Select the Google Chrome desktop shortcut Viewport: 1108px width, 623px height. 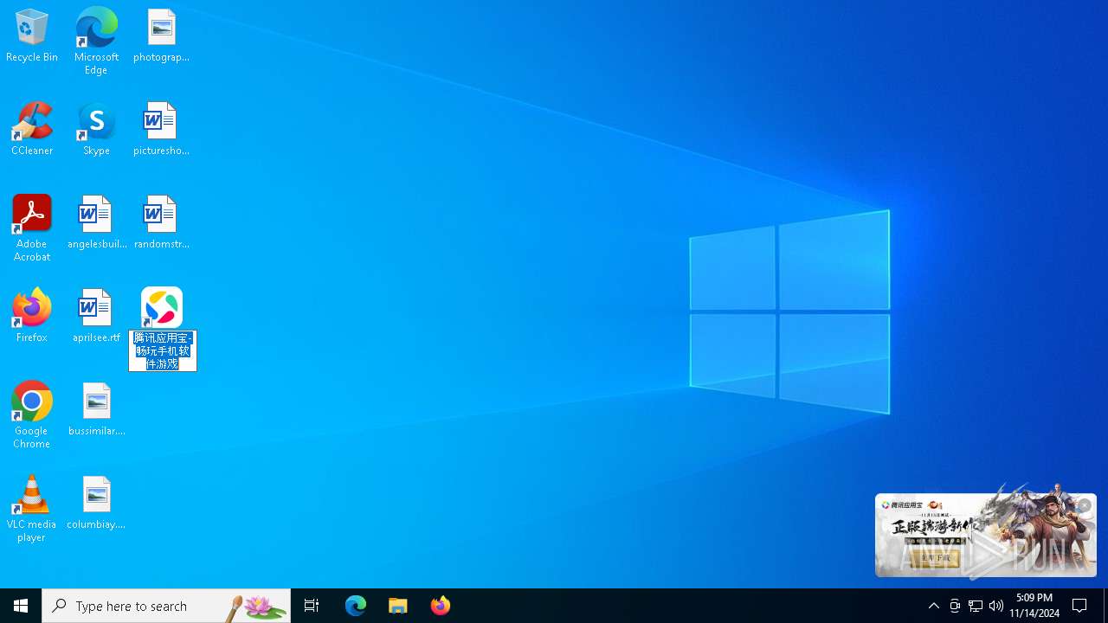(32, 415)
